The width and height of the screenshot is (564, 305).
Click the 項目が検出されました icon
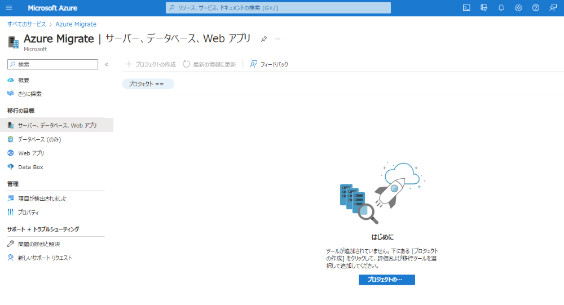(11, 198)
